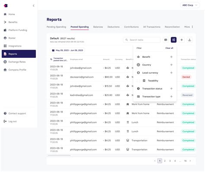The height and width of the screenshot is (172, 205).
Task: Sort by Transaction posted time column
Action: point(59,59)
